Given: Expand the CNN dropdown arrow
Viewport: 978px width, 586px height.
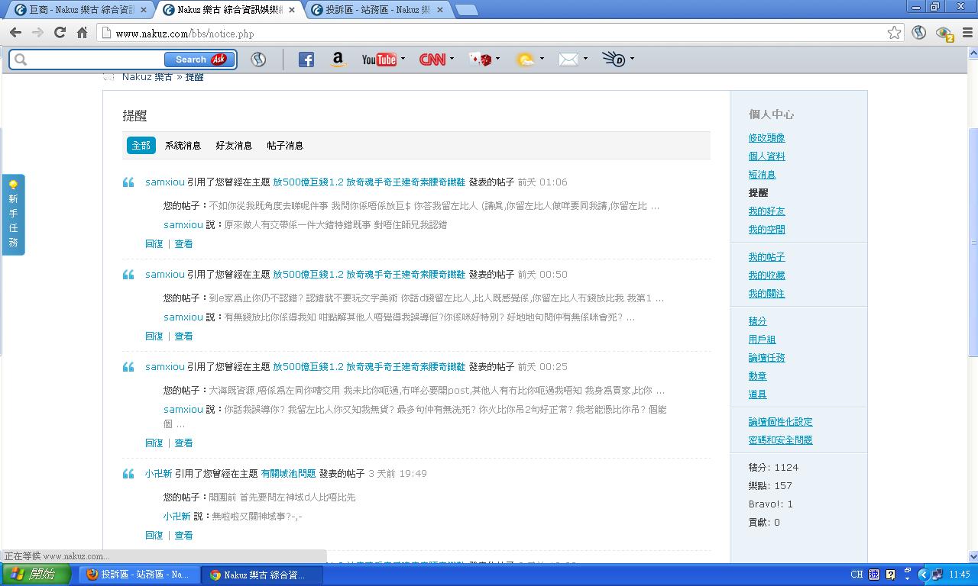Looking at the screenshot, I should tap(452, 59).
